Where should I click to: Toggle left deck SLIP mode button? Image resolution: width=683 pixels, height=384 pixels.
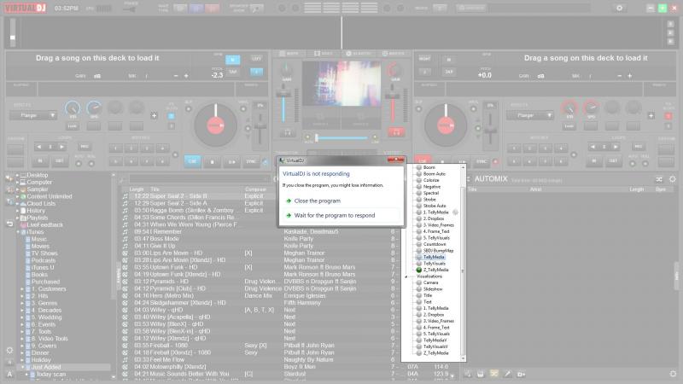pyautogui.click(x=189, y=109)
